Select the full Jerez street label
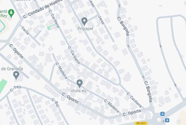The image size is (186, 125). pyautogui.click(x=101, y=20)
